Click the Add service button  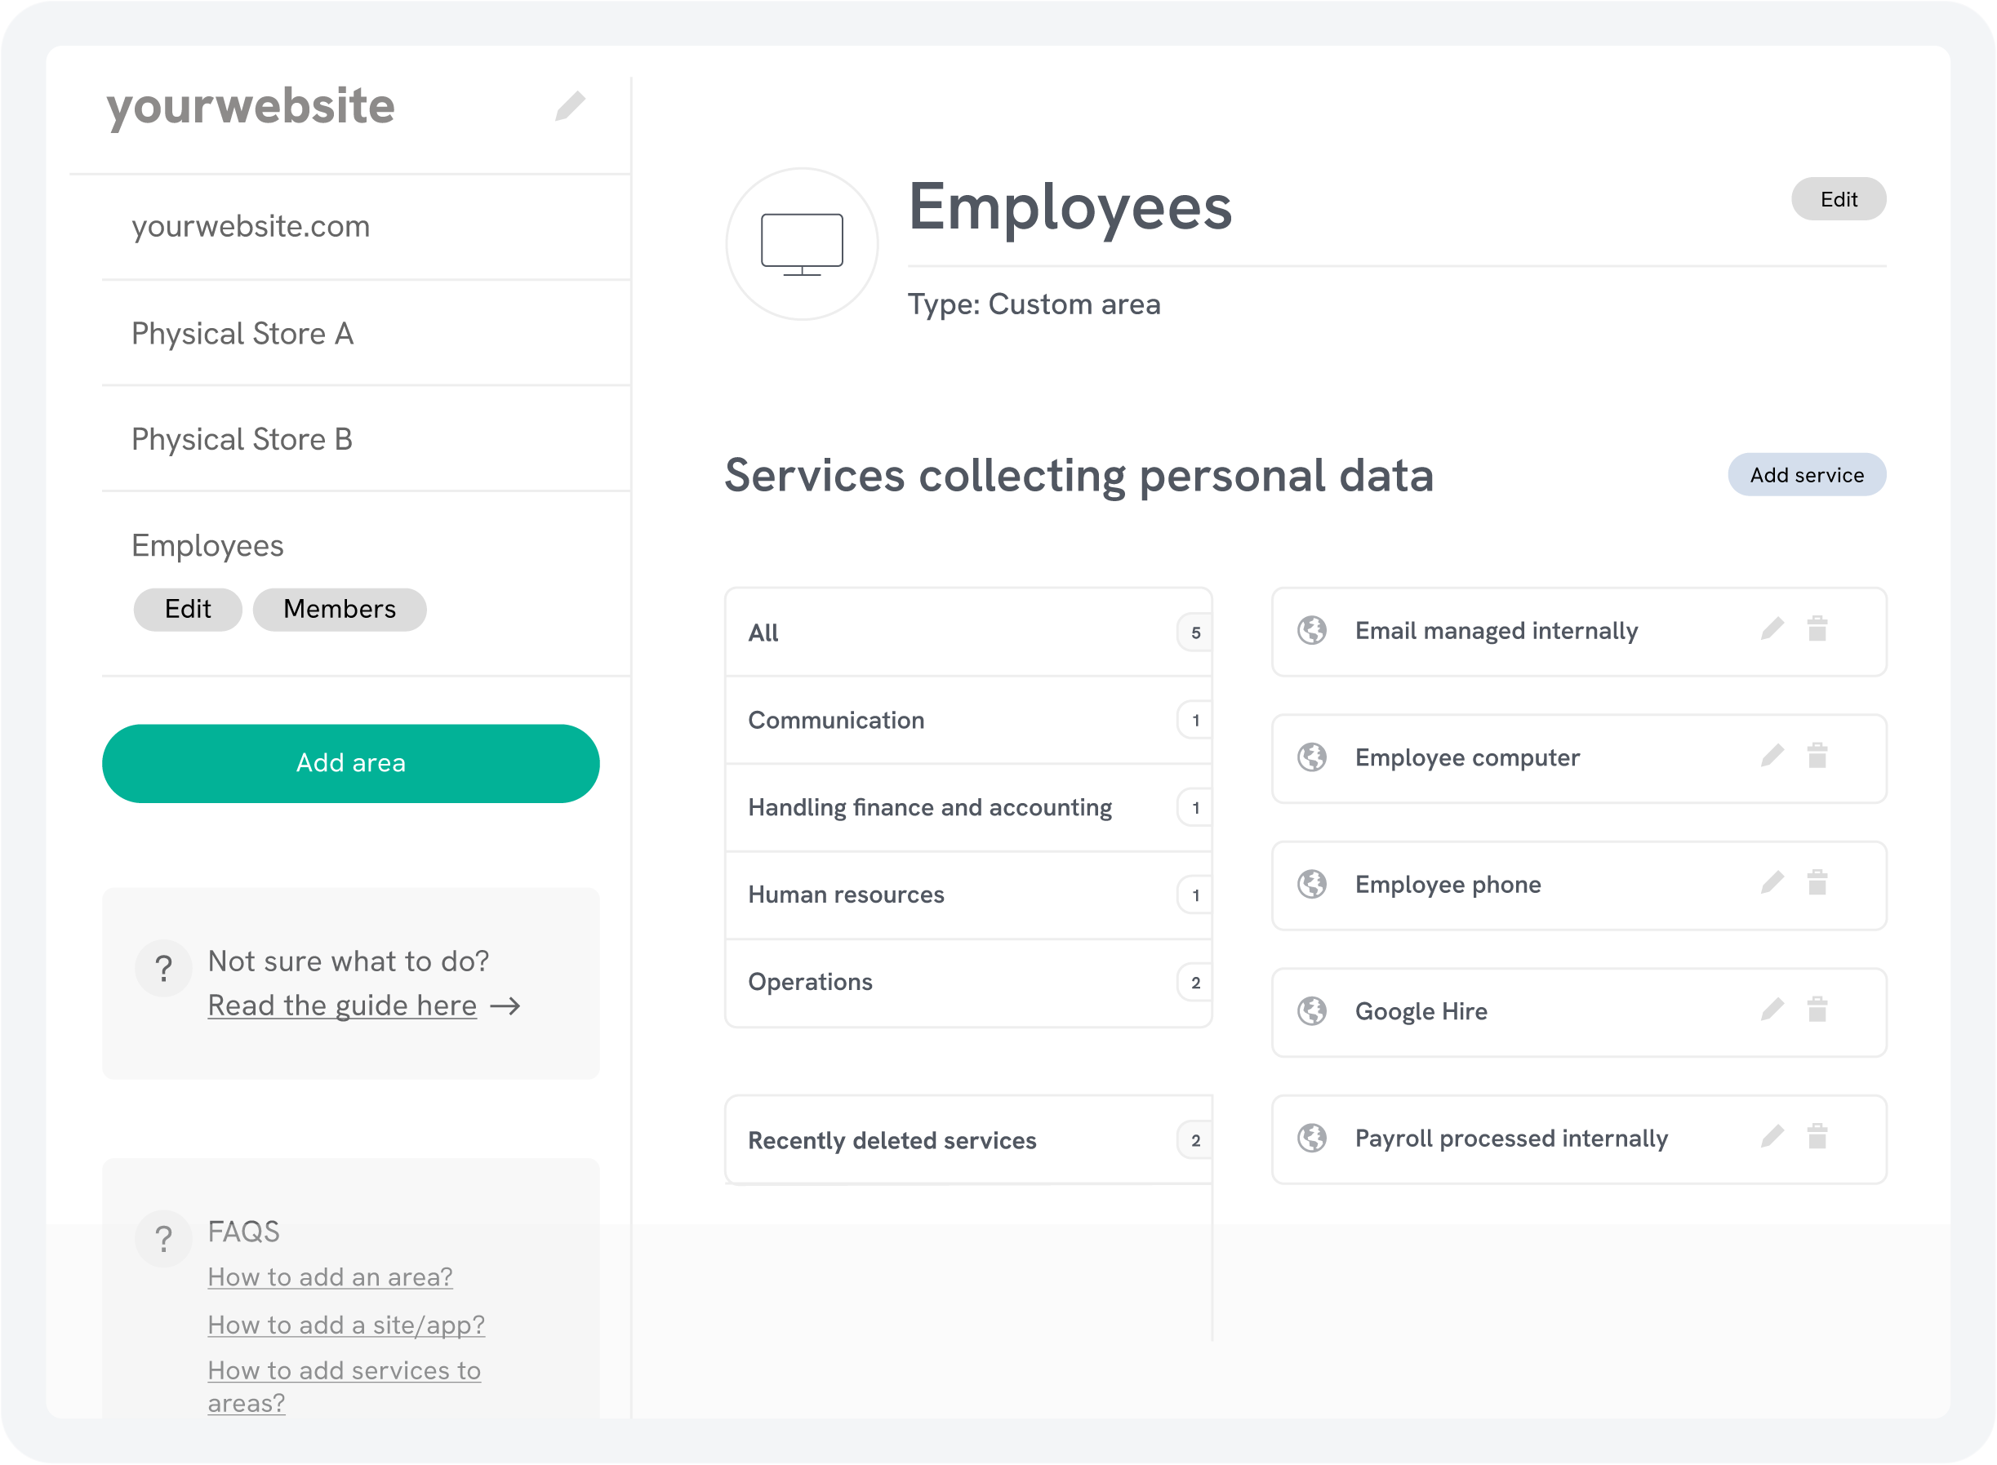[1805, 475]
